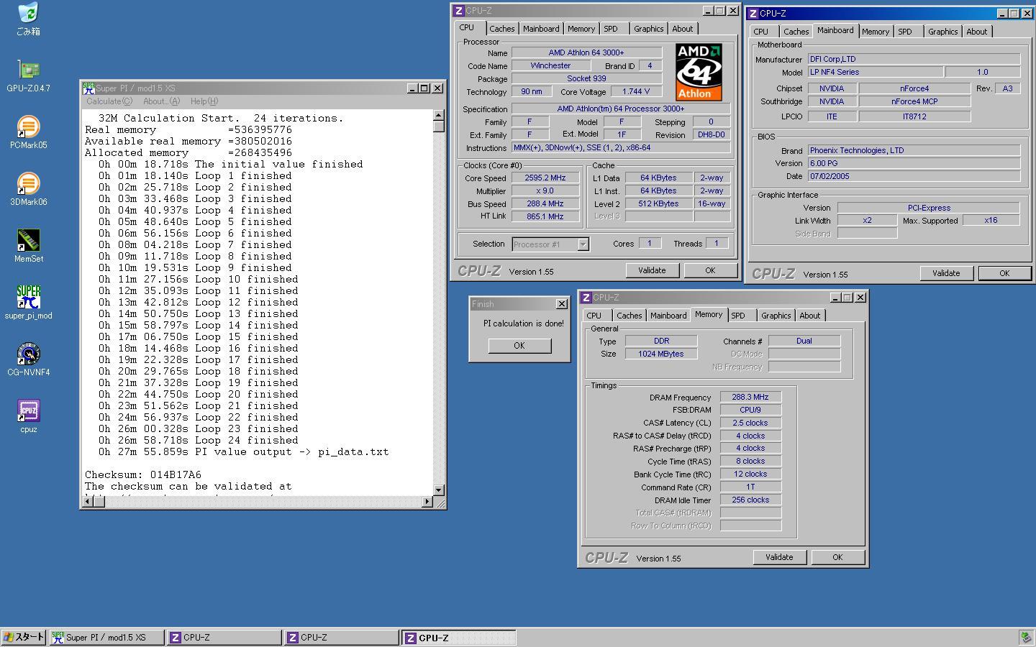
Task: Open SPD tab in Mainboard window
Action: pyautogui.click(x=905, y=32)
